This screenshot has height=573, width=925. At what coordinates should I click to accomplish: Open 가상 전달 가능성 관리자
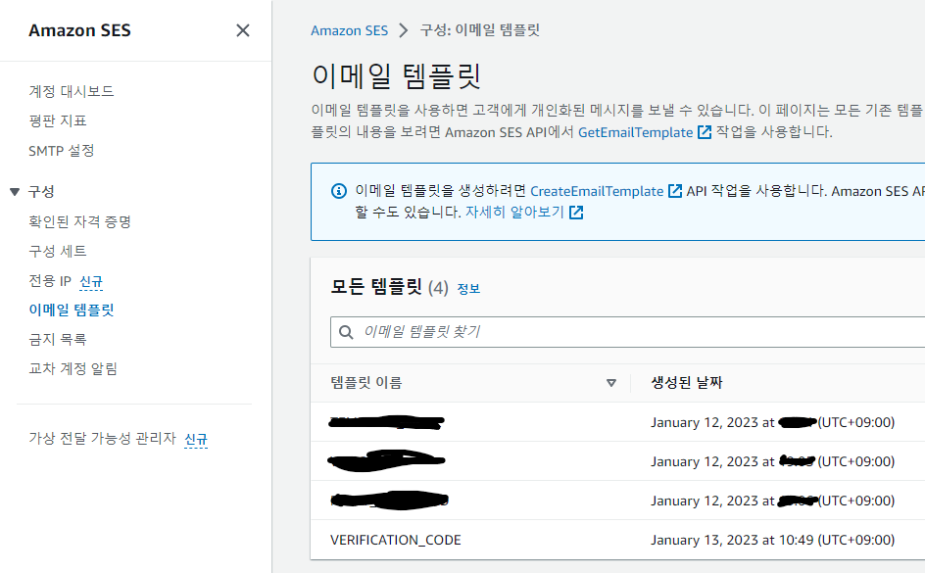coord(103,438)
